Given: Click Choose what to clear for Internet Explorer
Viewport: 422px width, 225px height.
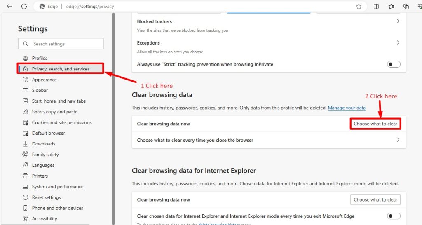Looking at the screenshot, I should click(x=375, y=200).
